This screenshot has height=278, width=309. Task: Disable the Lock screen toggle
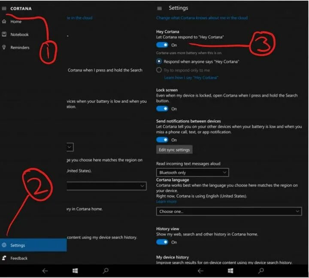pyautogui.click(x=162, y=109)
